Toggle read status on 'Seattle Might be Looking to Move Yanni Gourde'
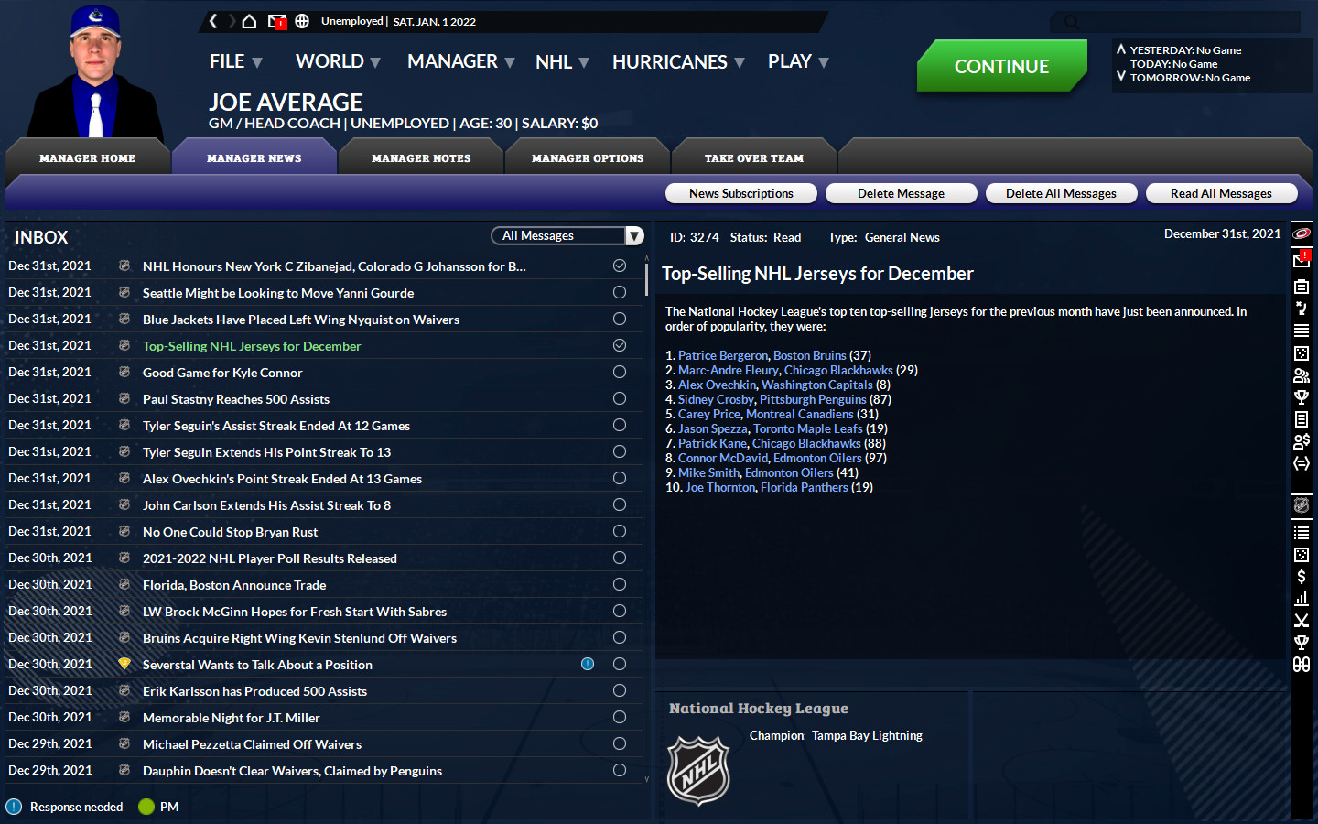 click(619, 292)
